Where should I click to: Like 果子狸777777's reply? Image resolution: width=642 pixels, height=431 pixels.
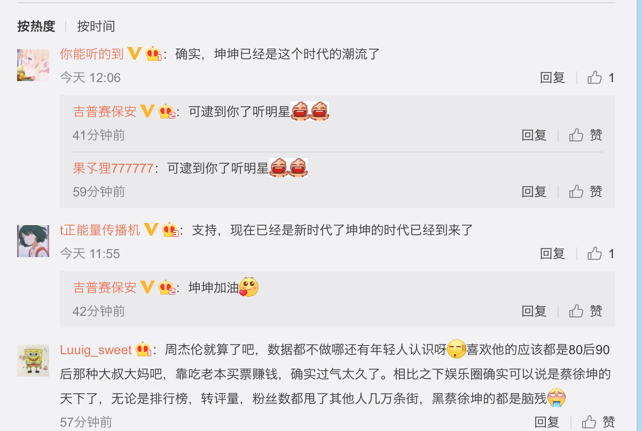coord(585,191)
